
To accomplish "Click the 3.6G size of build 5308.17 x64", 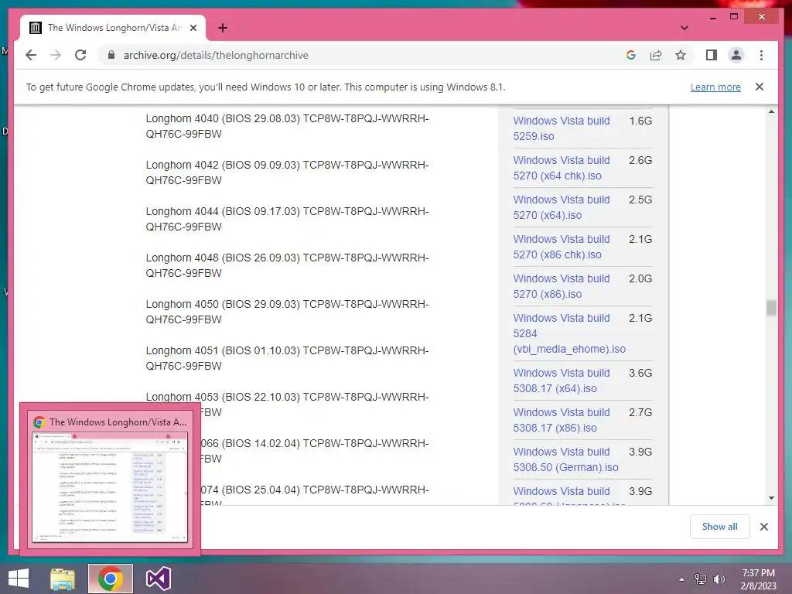I will pyautogui.click(x=640, y=373).
